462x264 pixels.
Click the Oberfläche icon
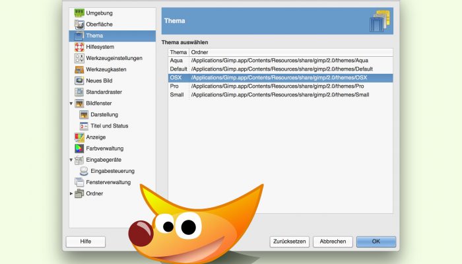[79, 24]
